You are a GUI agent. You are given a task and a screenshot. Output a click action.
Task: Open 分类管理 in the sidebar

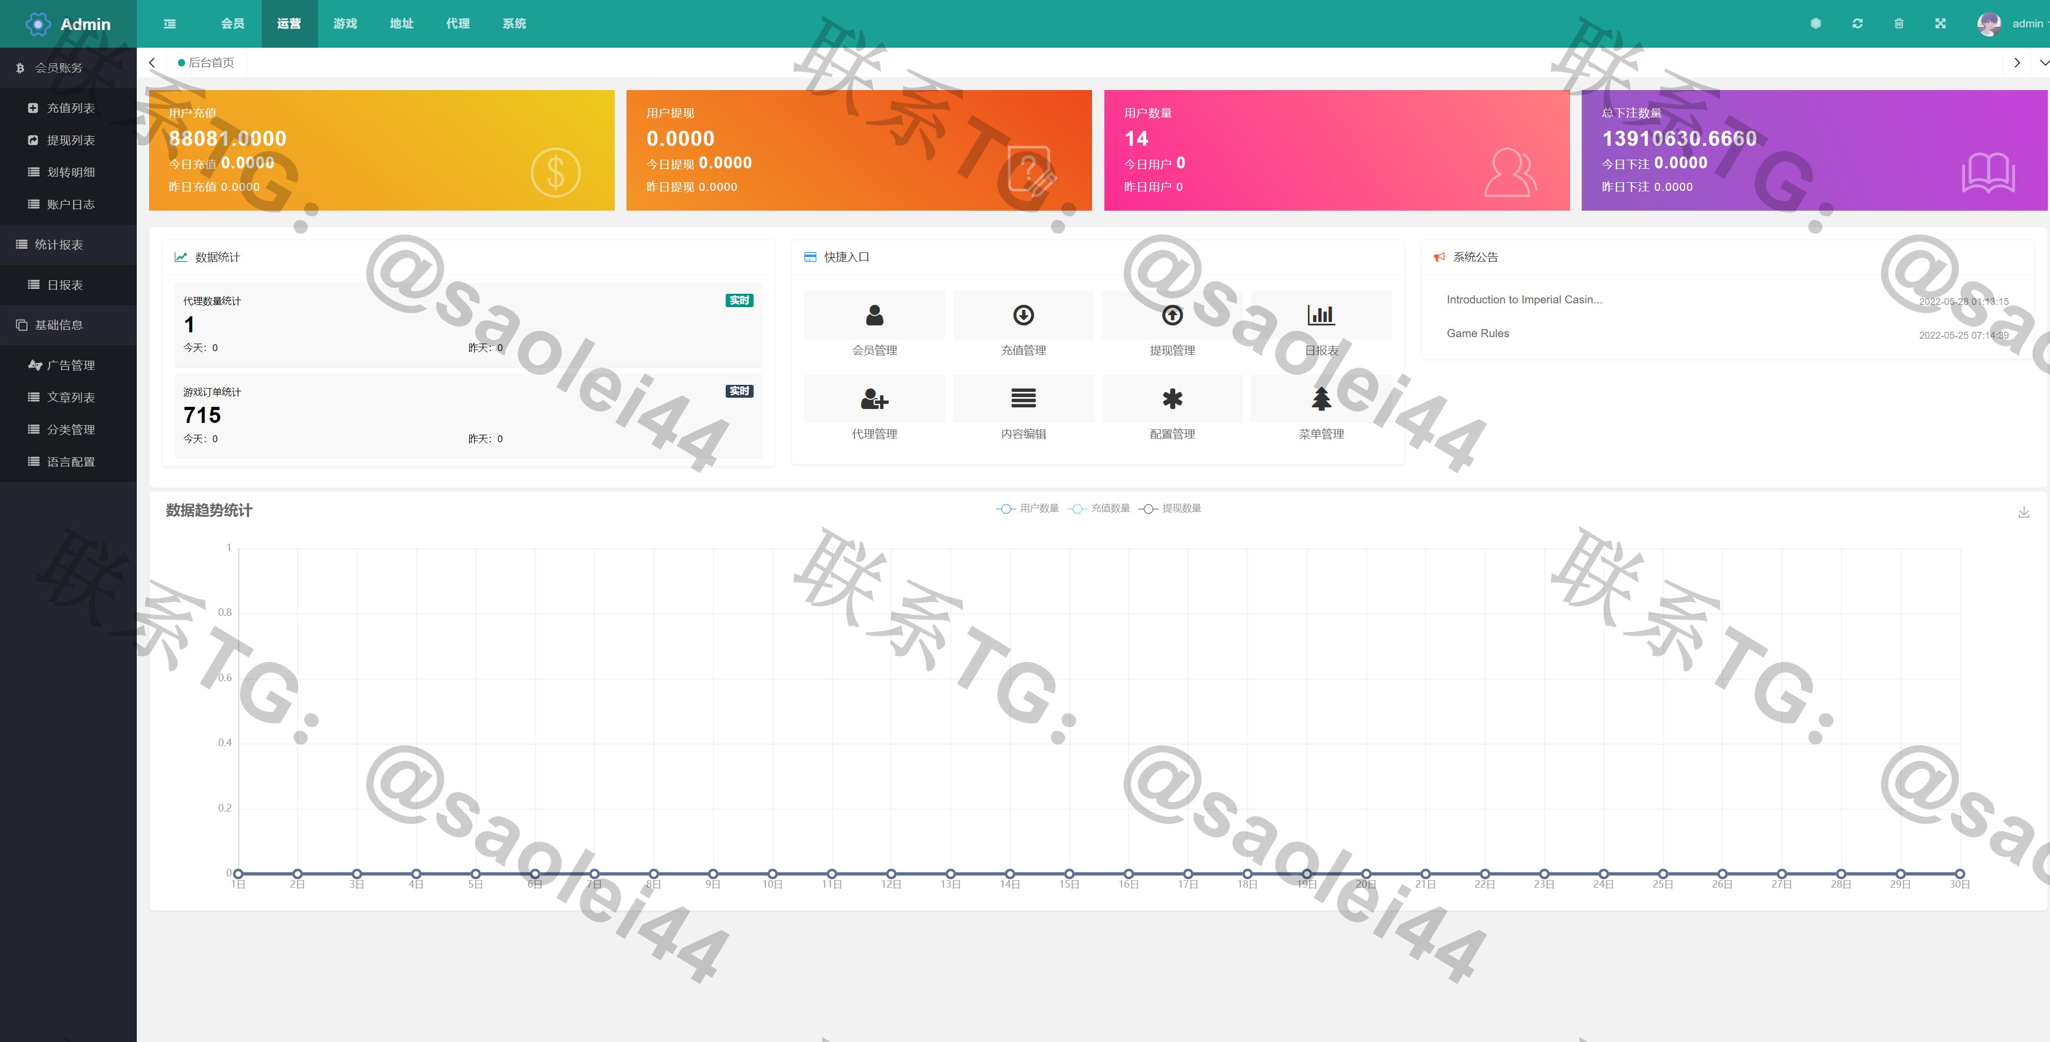(x=69, y=429)
